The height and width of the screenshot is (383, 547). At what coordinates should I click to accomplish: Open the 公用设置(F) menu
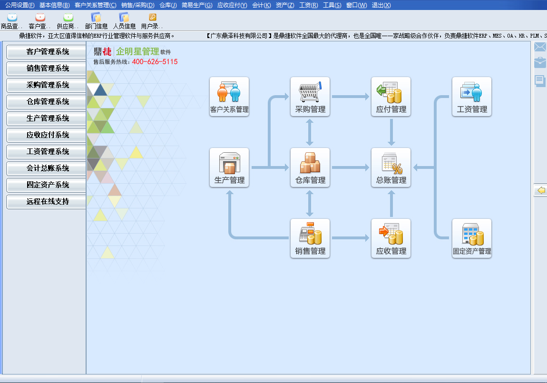tap(20, 5)
